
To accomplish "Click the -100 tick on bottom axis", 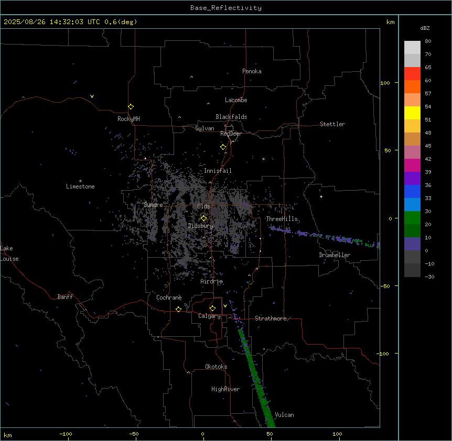I will click(66, 434).
